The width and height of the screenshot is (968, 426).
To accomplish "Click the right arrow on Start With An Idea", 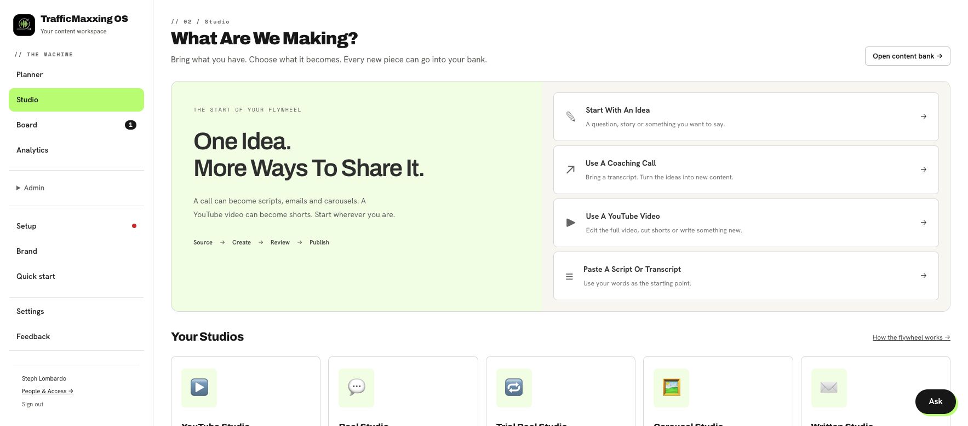I will (924, 116).
